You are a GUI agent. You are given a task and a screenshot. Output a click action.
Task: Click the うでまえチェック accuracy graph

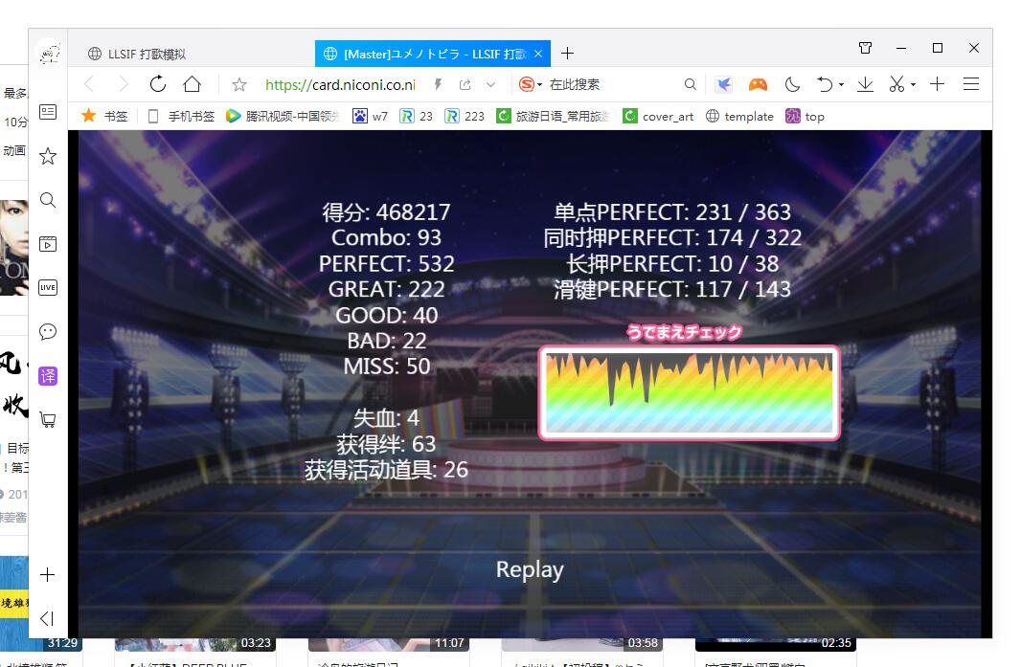tap(689, 393)
